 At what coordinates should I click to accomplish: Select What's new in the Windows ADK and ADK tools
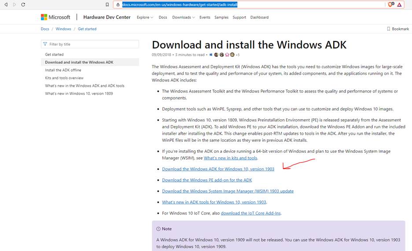(85, 86)
